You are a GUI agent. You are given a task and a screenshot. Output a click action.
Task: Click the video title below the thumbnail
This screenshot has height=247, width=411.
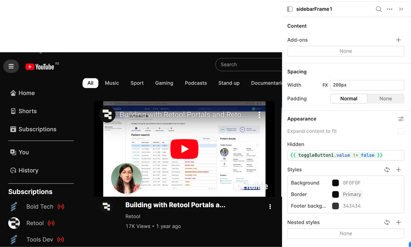(175, 205)
